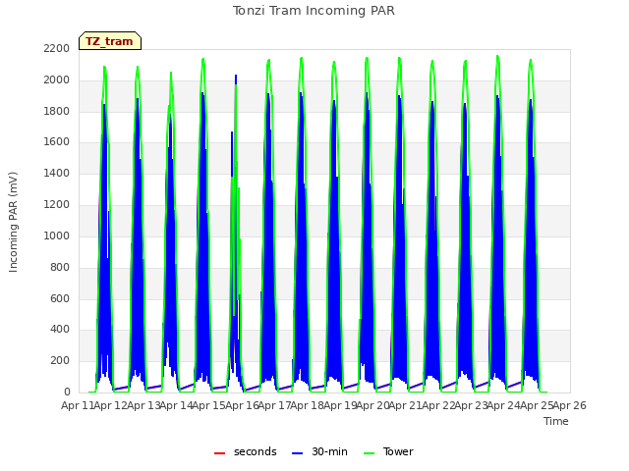Click the green Tower legend swatch

(x=369, y=453)
